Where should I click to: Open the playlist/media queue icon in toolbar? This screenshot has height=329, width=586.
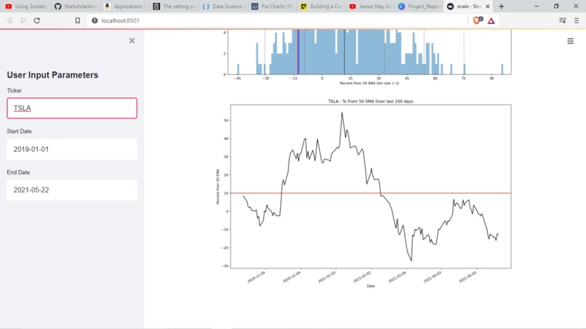tap(563, 20)
